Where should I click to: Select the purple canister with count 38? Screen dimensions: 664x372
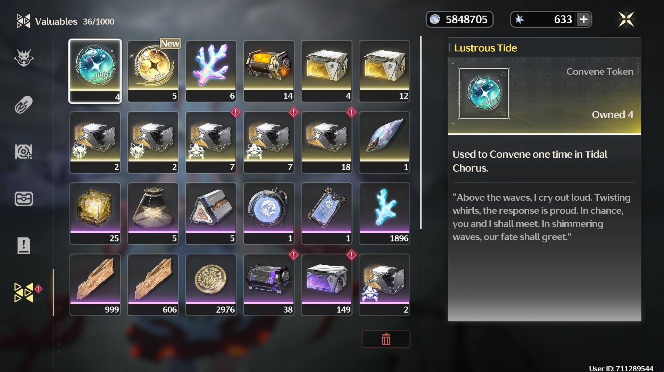(x=269, y=285)
